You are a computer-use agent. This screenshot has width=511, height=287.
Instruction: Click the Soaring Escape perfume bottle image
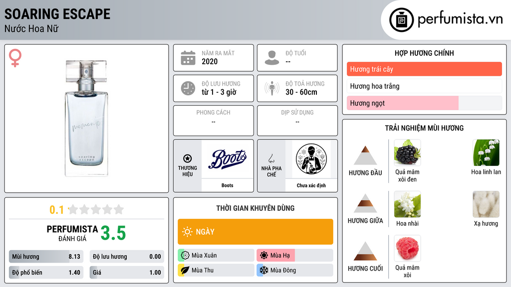tap(86, 119)
